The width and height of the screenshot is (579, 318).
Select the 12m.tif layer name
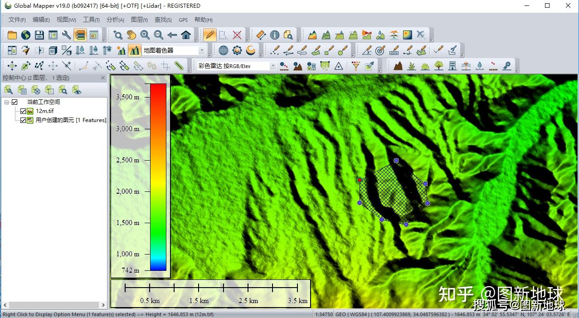click(45, 111)
